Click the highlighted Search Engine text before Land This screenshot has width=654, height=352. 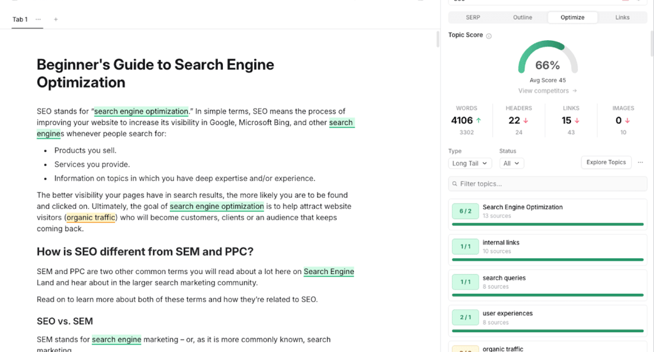[329, 272]
